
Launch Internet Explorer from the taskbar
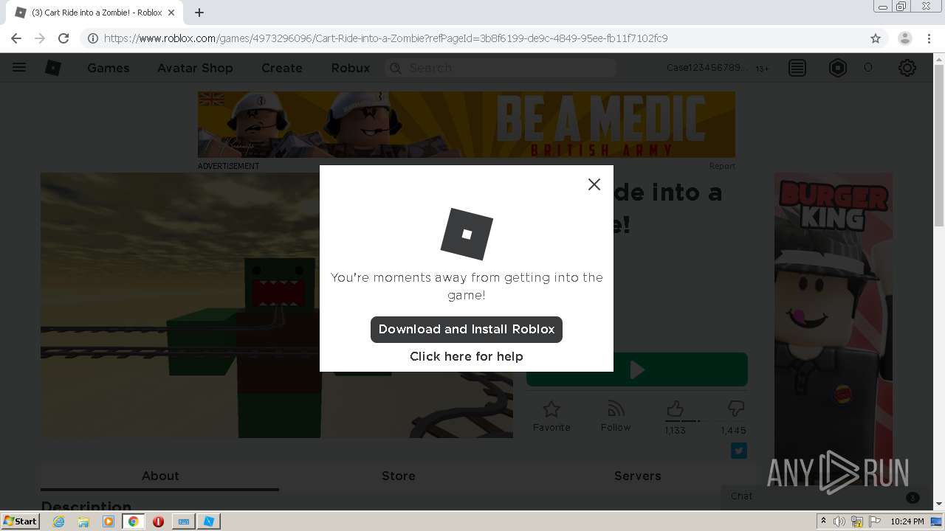[59, 521]
